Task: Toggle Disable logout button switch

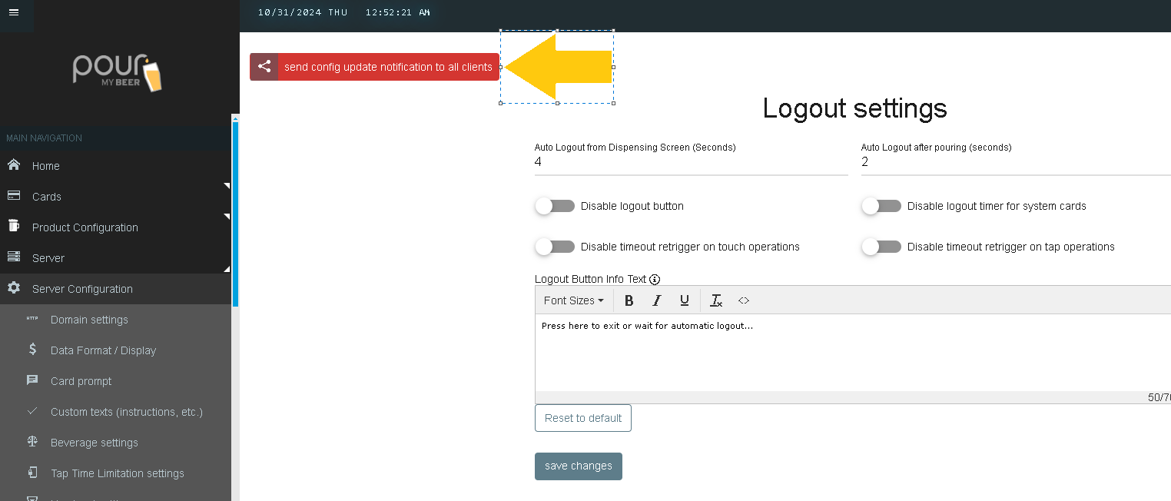Action: [555, 206]
